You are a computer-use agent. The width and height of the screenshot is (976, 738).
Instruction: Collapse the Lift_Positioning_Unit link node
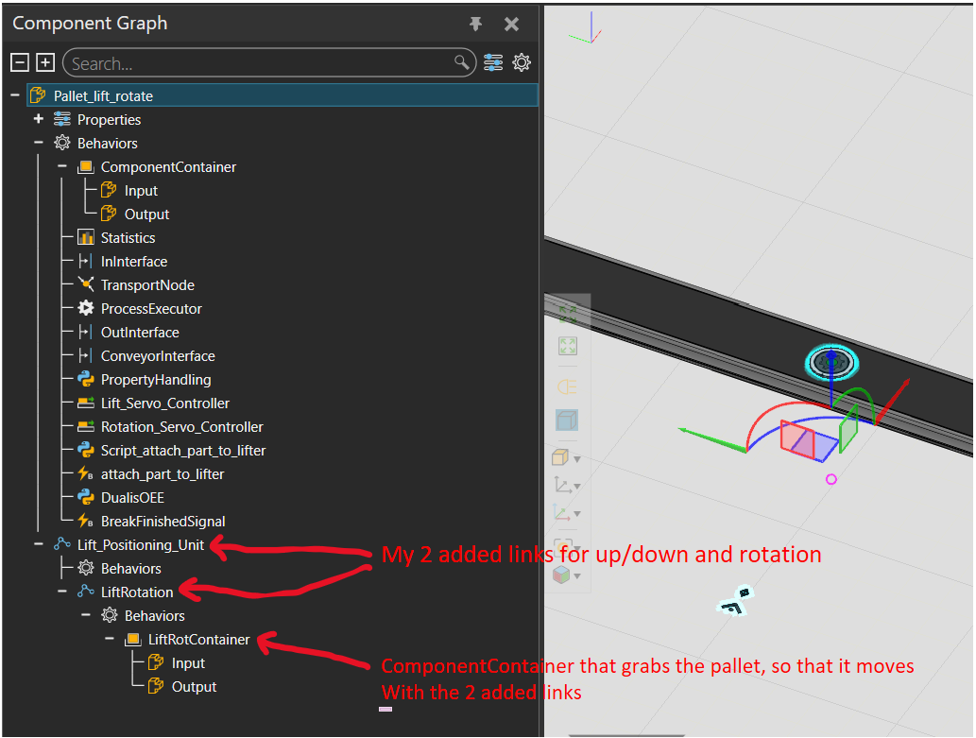point(39,545)
